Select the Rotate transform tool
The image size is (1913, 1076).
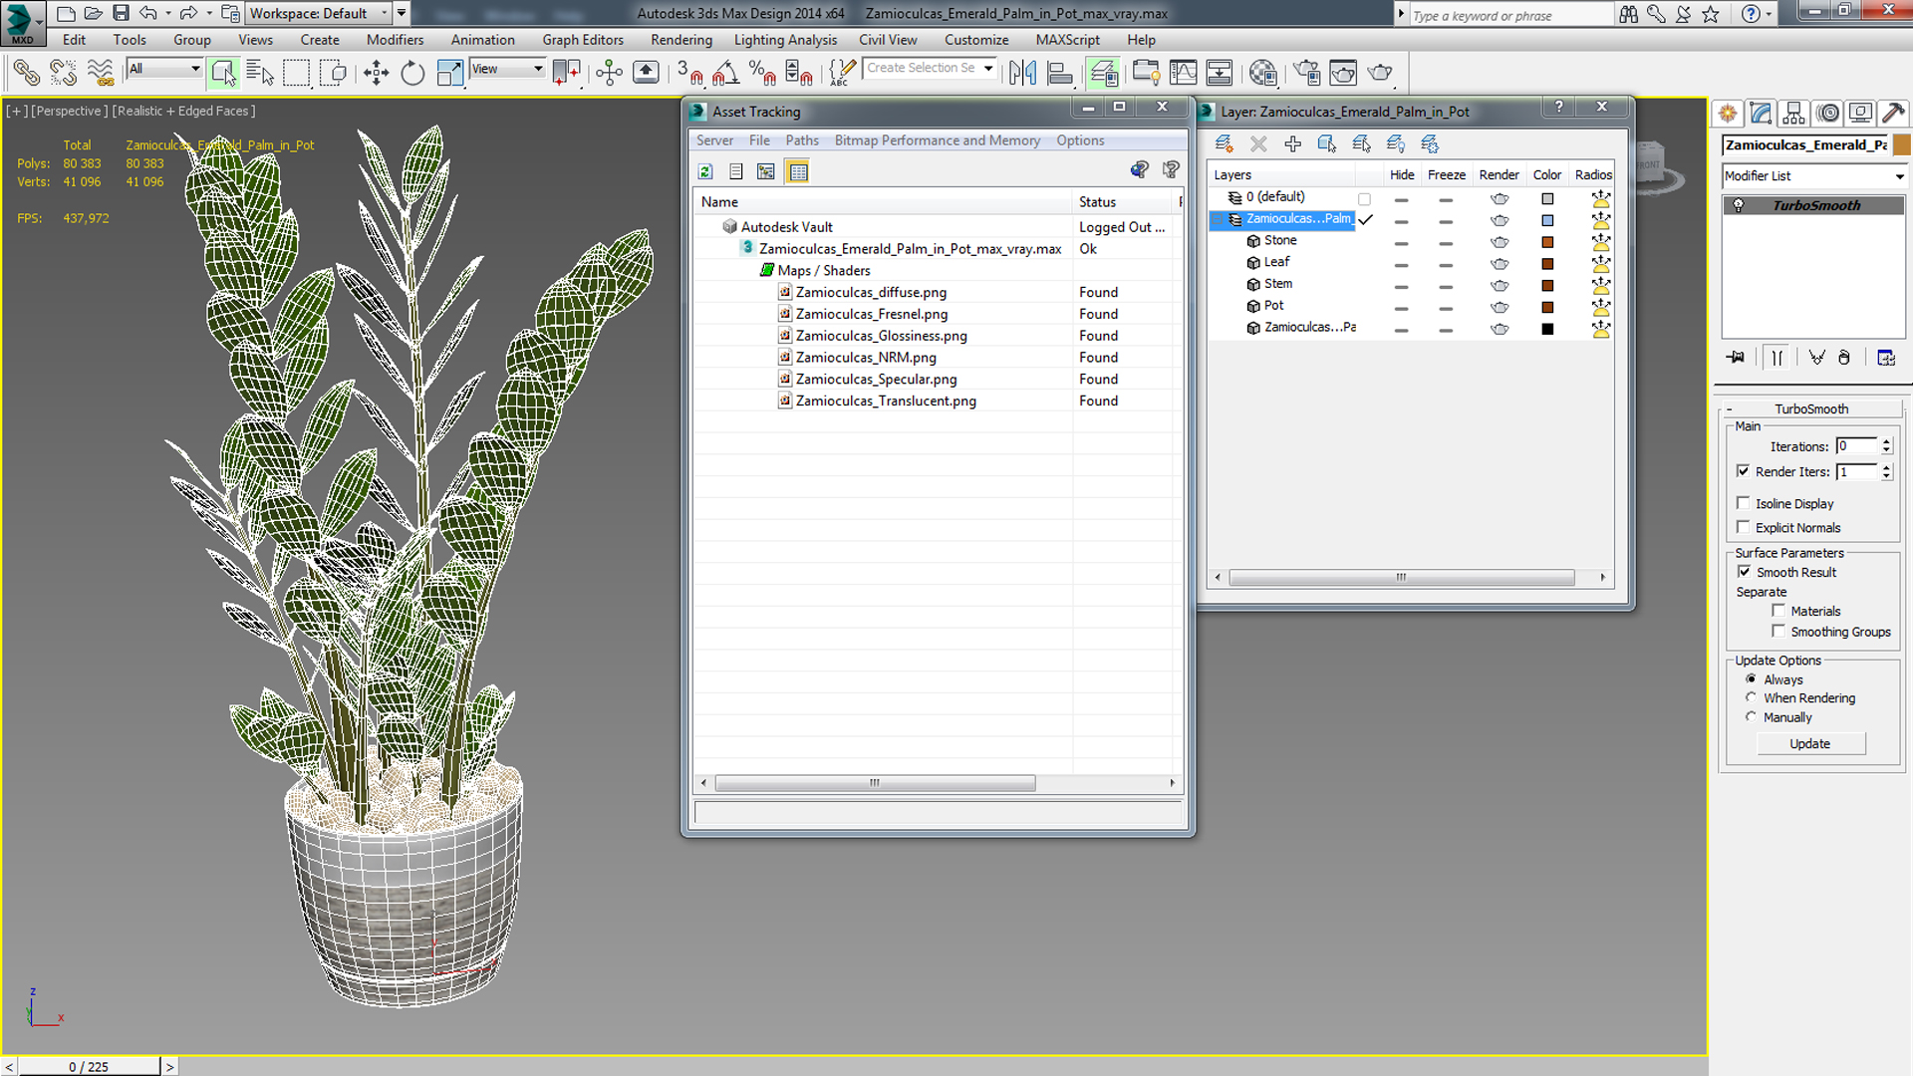tap(412, 73)
